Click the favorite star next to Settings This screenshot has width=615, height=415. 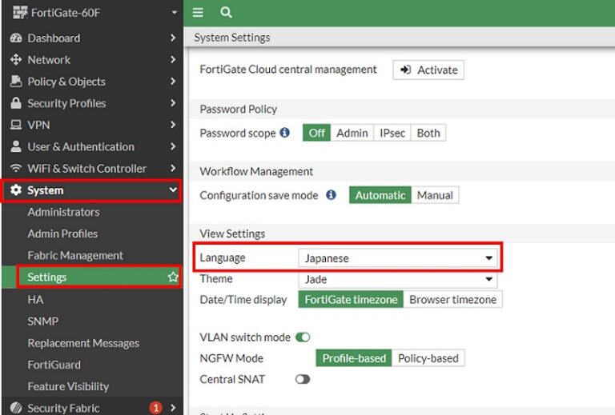pos(172,277)
